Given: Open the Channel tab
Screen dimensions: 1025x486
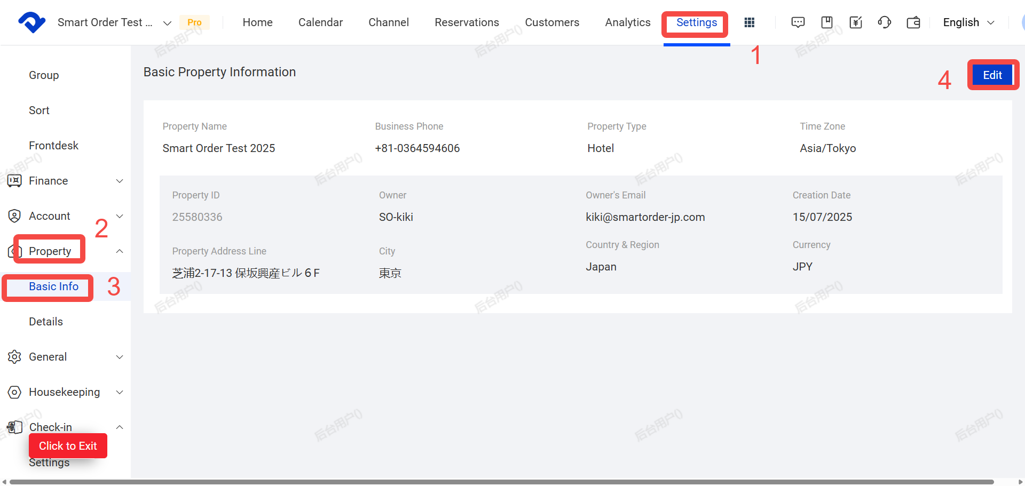Looking at the screenshot, I should pos(389,22).
